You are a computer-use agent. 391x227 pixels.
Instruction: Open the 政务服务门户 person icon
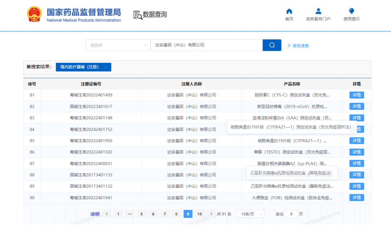pos(318,11)
